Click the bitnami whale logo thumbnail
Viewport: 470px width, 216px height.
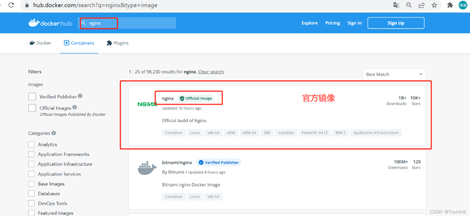[147, 168]
